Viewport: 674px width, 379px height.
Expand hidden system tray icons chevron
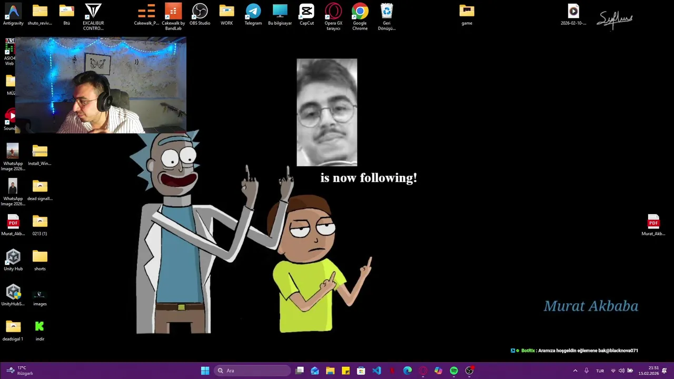coord(575,371)
